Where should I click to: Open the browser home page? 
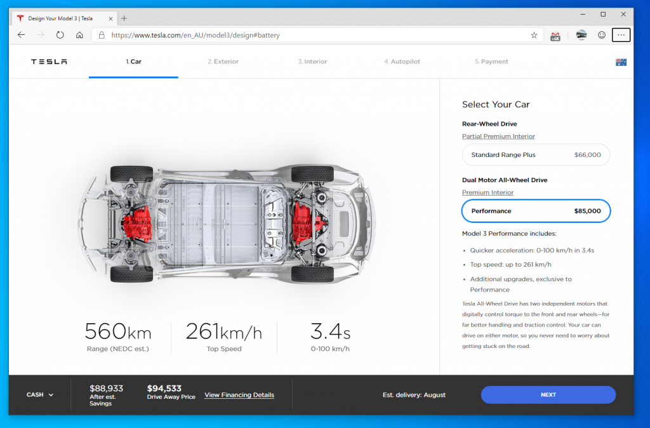79,36
